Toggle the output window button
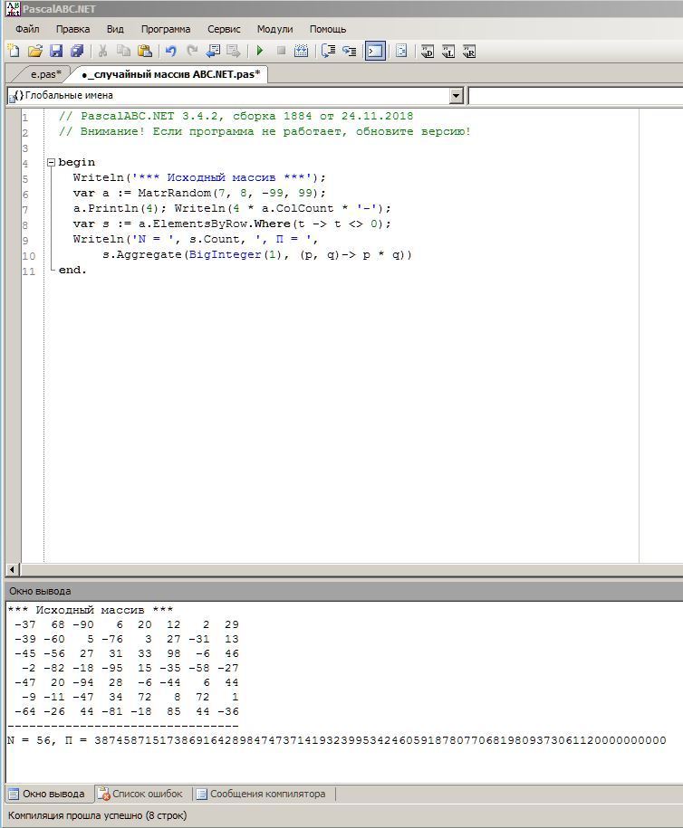Image resolution: width=683 pixels, height=828 pixels. 375,52
